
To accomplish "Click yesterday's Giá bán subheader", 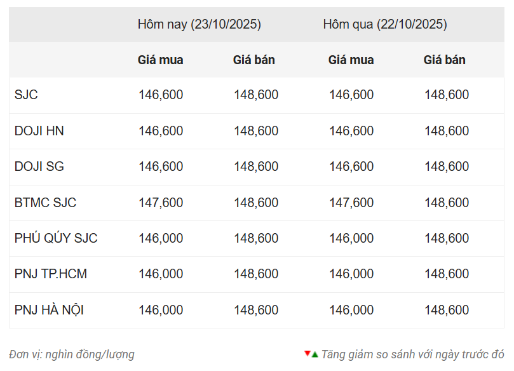I will 445,60.
